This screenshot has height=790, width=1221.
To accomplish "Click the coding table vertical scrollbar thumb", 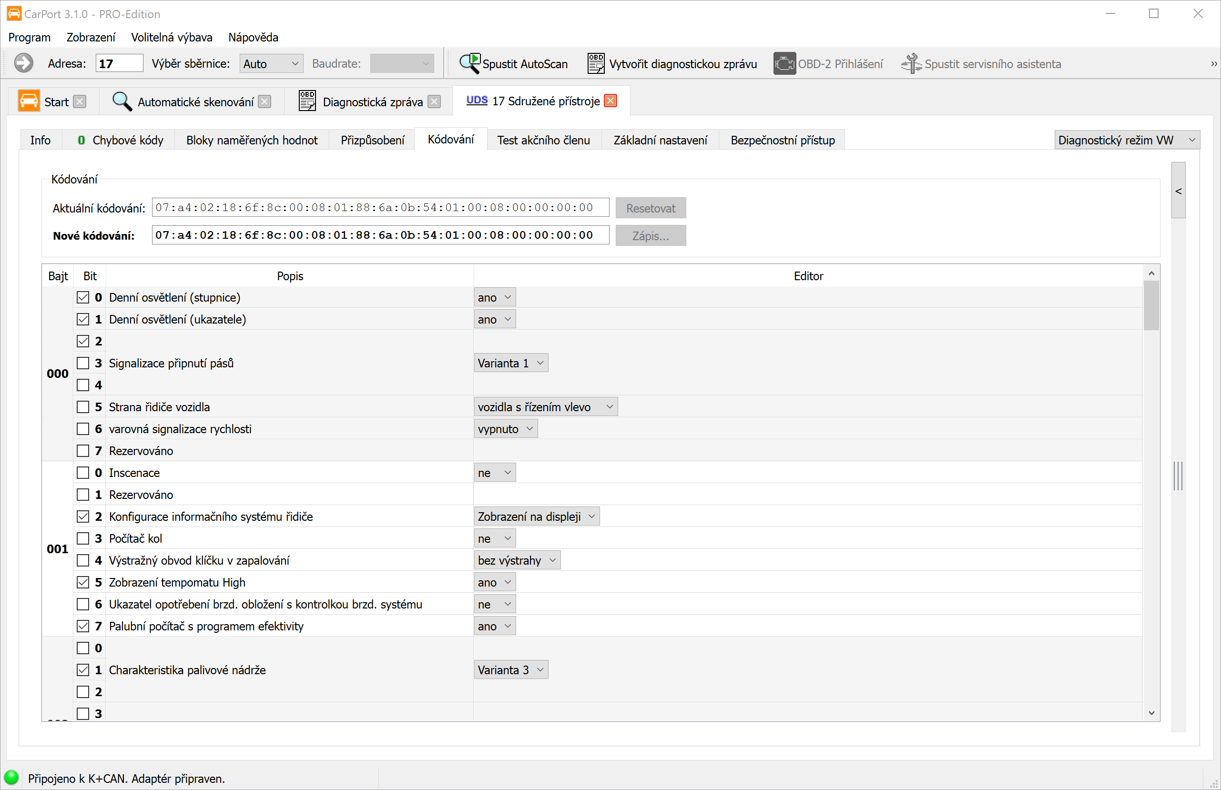I will click(x=1151, y=305).
